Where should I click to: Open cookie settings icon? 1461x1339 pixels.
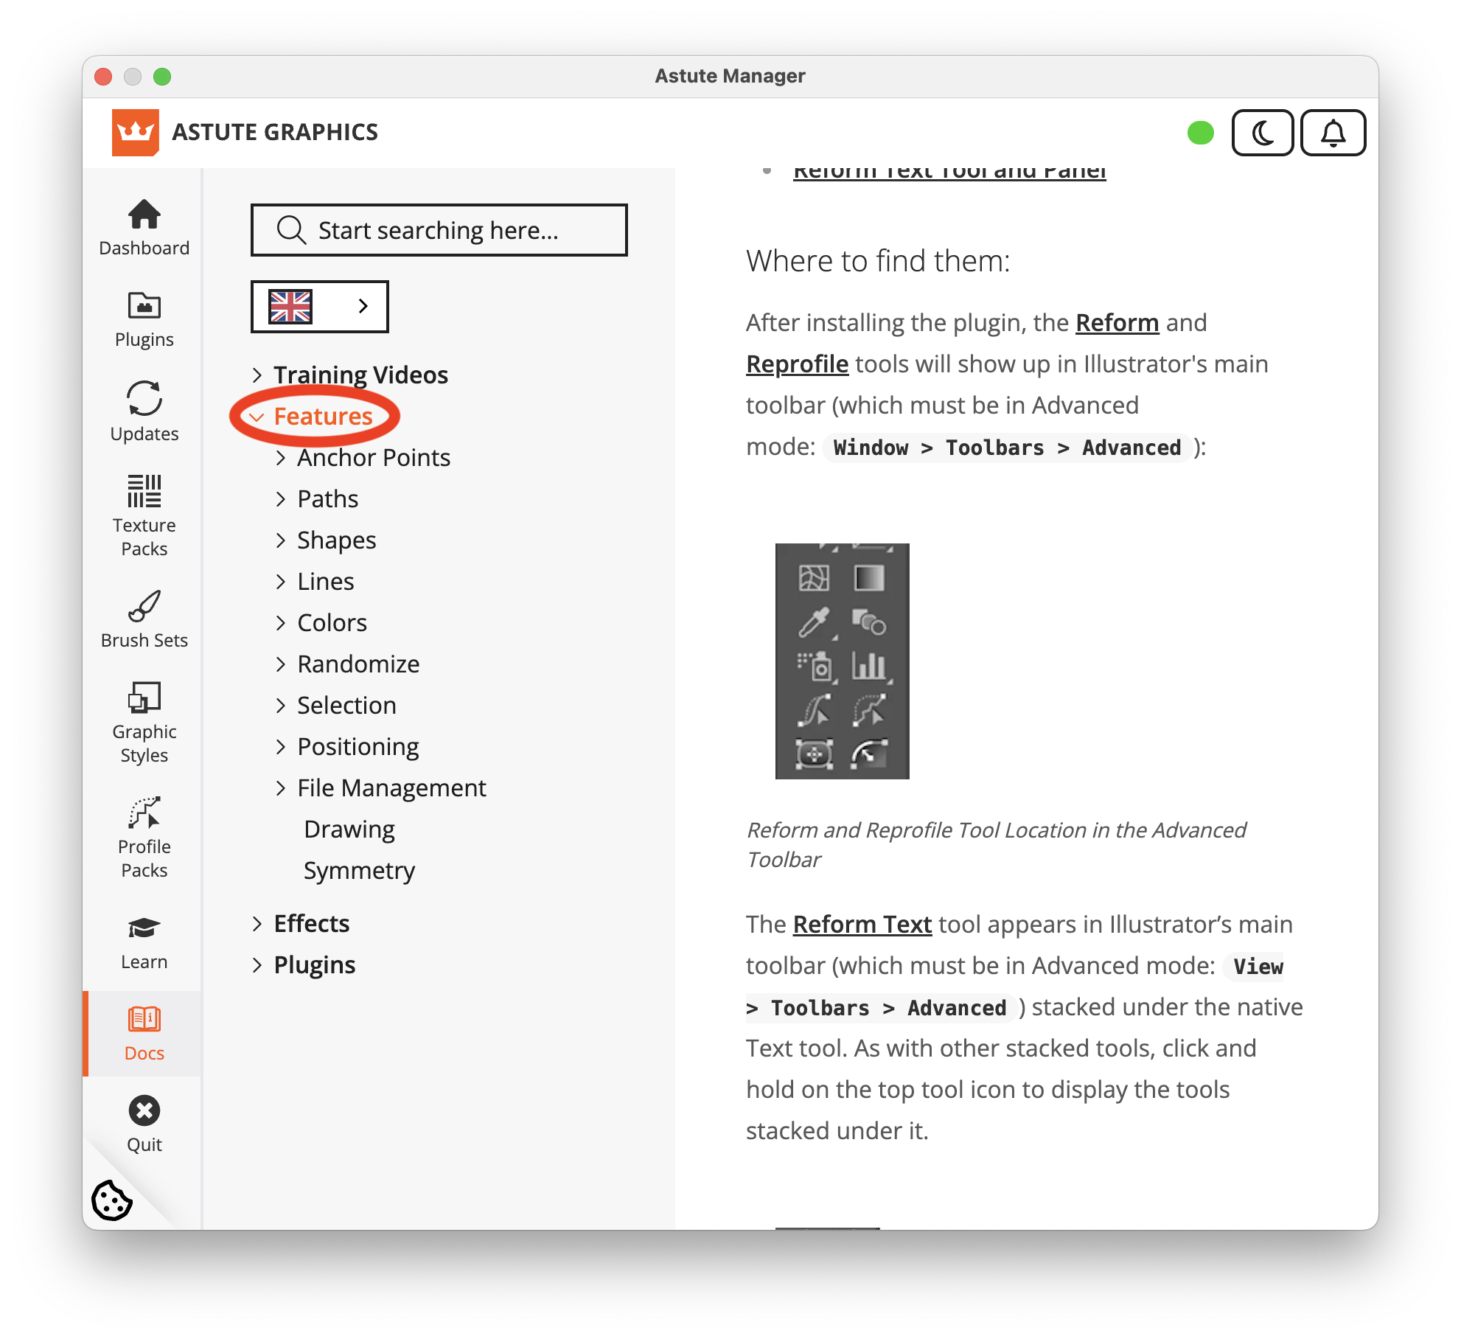pos(112,1200)
